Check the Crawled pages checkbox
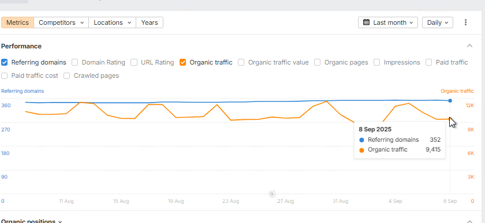485x223 pixels. 67,75
